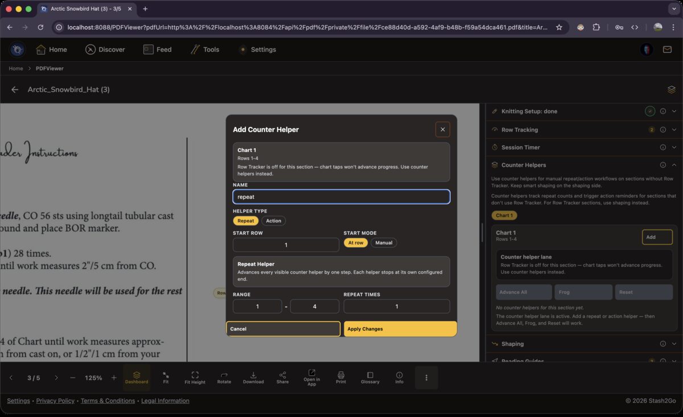The width and height of the screenshot is (683, 417).
Task: Open the Glossary
Action: [370, 377]
